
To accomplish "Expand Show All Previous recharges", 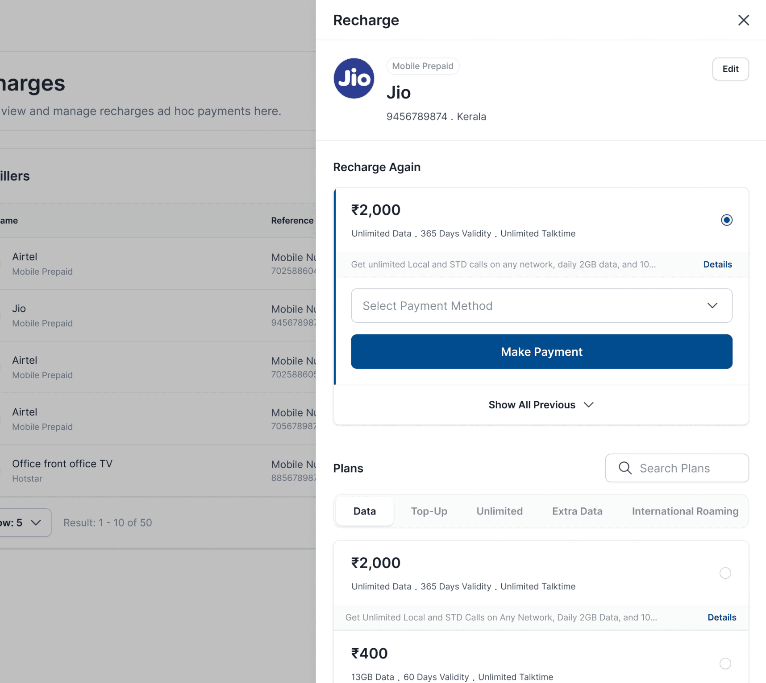I will pyautogui.click(x=541, y=405).
